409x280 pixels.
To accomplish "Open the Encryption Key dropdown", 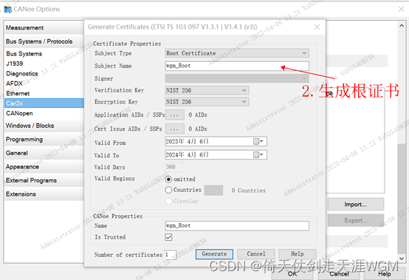I will [x=207, y=102].
